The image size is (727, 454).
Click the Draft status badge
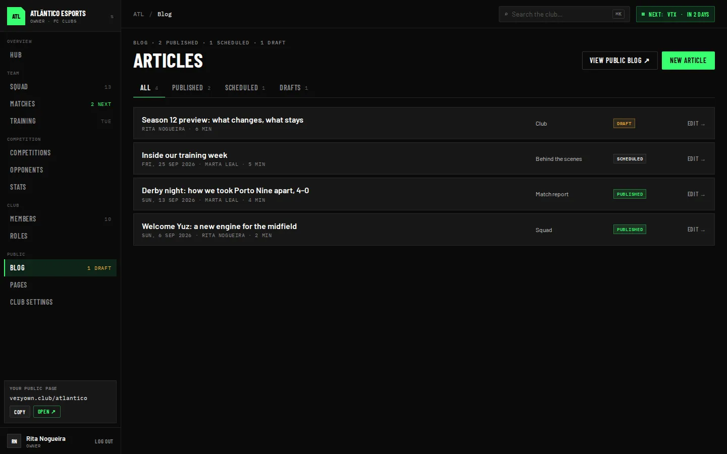coord(624,124)
